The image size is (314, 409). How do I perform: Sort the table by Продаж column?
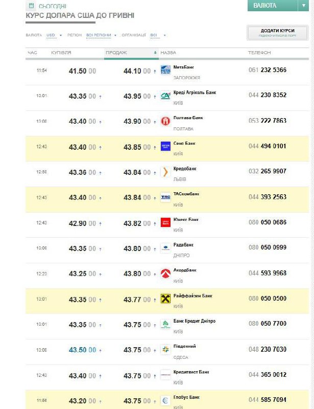(116, 53)
